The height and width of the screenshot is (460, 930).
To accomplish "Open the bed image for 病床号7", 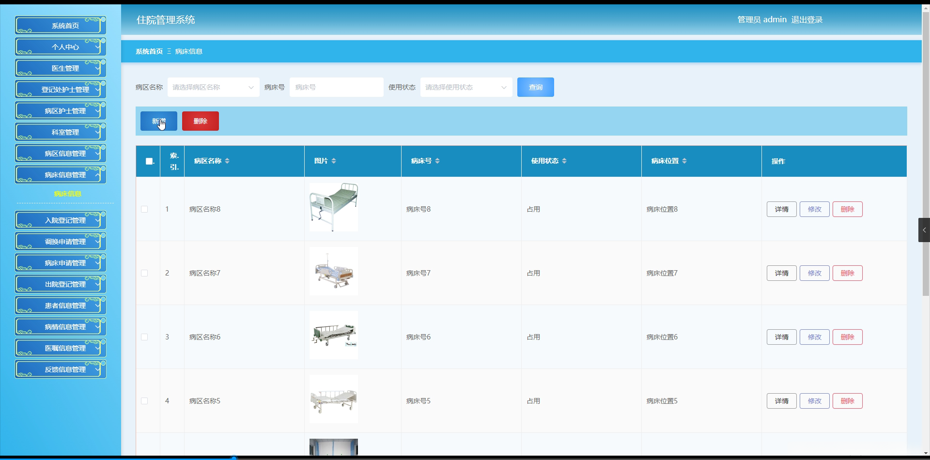I will click(334, 271).
